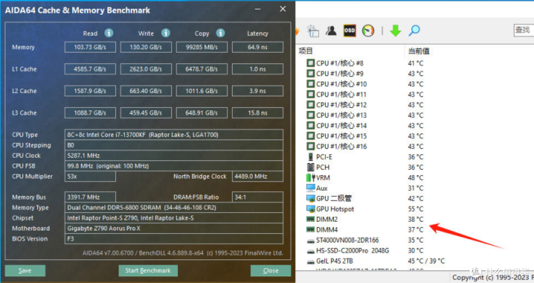Screen dimensions: 534x283
Task: Select the CPU #1/核心 #11 sensor icon
Action: [x=310, y=94]
